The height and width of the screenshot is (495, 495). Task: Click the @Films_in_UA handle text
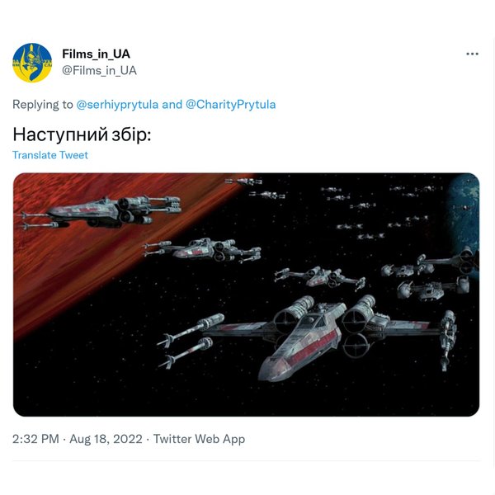(x=100, y=70)
